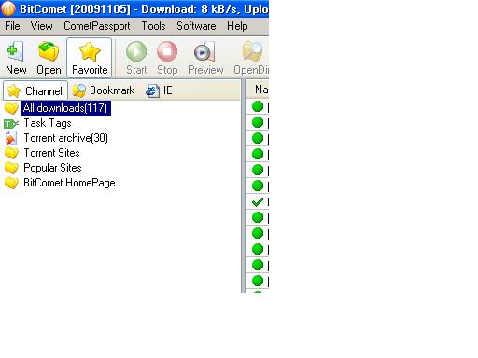Select Torrent archive(30) entry
This screenshot has width=478, height=358.
[66, 138]
